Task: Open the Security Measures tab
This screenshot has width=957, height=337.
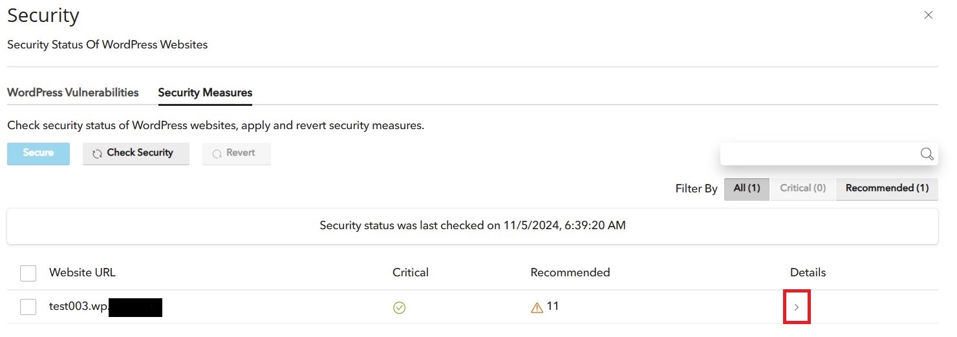Action: pyautogui.click(x=205, y=92)
